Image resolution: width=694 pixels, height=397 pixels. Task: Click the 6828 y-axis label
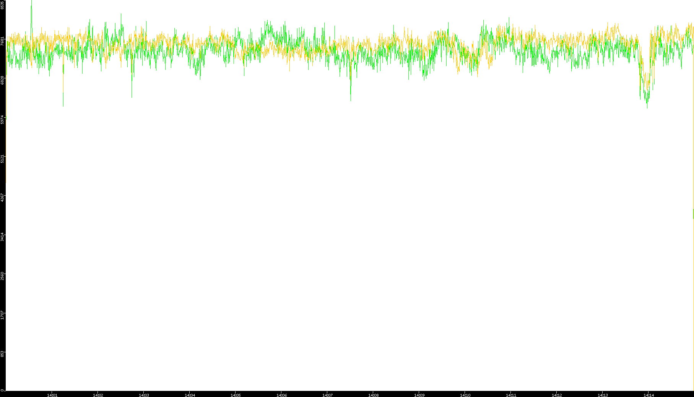tap(3, 80)
